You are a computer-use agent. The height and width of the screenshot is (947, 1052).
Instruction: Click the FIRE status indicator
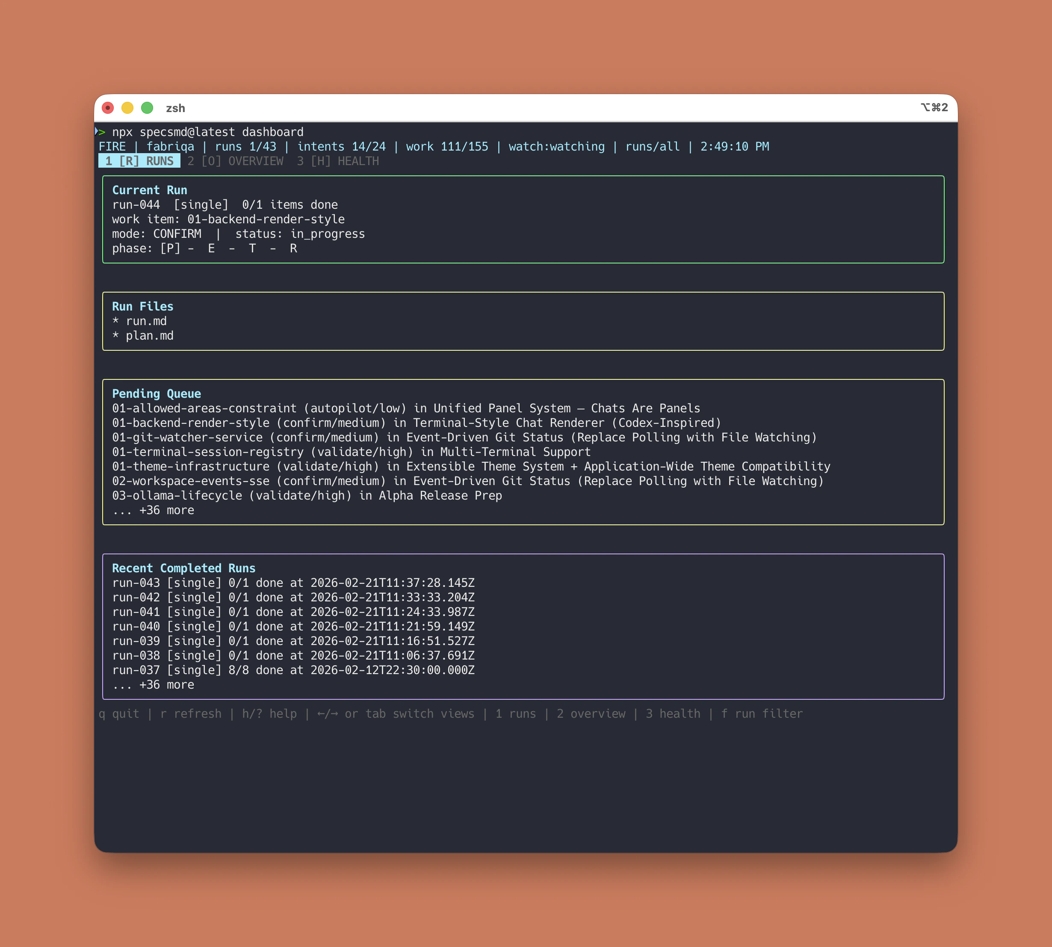click(112, 146)
